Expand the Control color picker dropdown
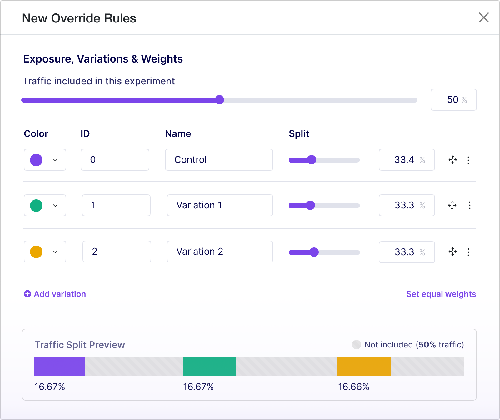500x420 pixels. pos(56,160)
